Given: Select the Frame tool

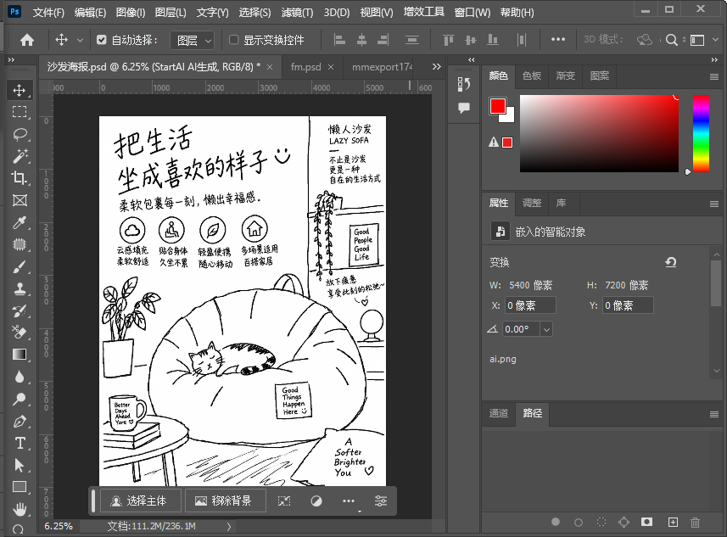Looking at the screenshot, I should 20,200.
